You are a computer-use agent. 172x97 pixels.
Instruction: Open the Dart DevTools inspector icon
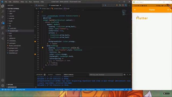(126, 5)
